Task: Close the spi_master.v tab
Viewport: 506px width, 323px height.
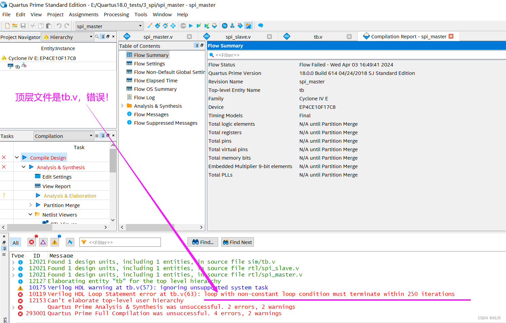Action: point(189,37)
